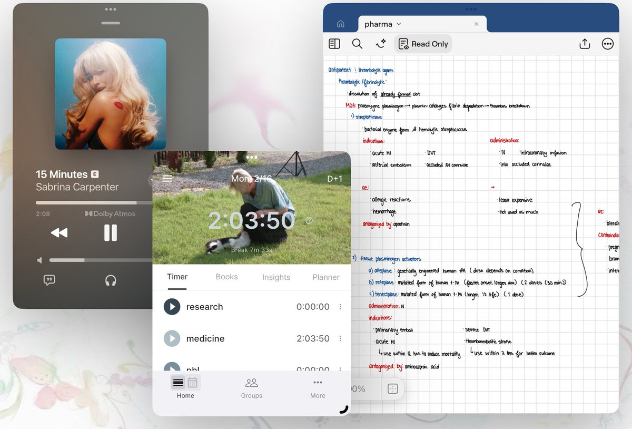Click the AI lasso sparkle tool icon

coord(381,44)
